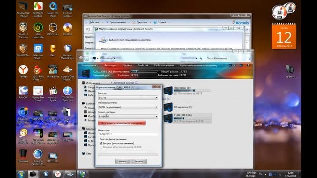The image size is (317, 178).
Task: Open the FastStone Capture desktop icon
Action: tap(38, 9)
